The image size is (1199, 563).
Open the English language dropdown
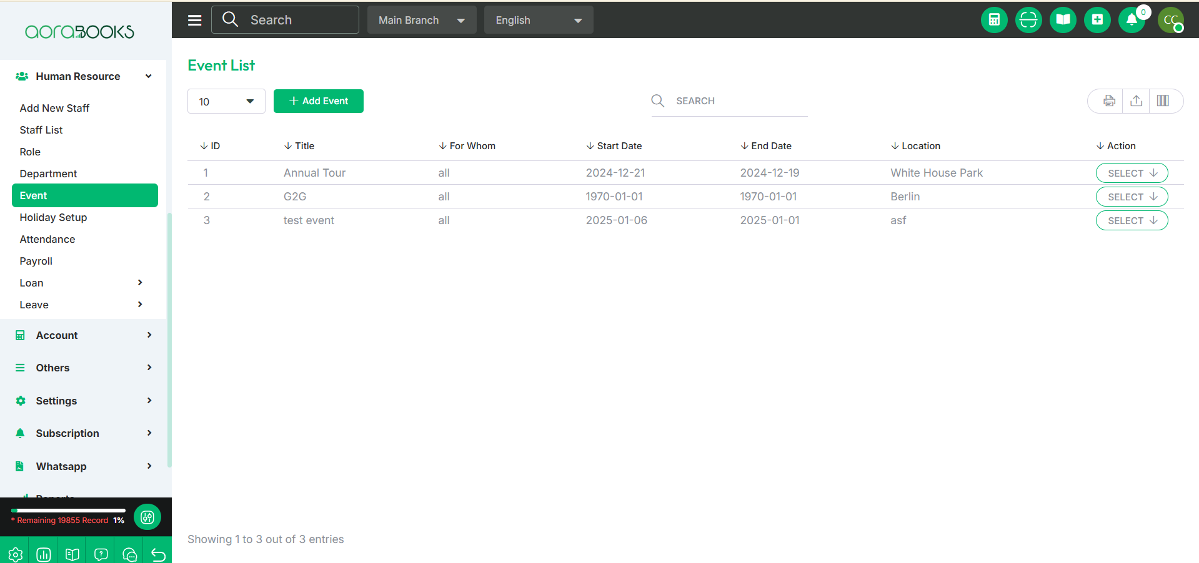pos(539,20)
